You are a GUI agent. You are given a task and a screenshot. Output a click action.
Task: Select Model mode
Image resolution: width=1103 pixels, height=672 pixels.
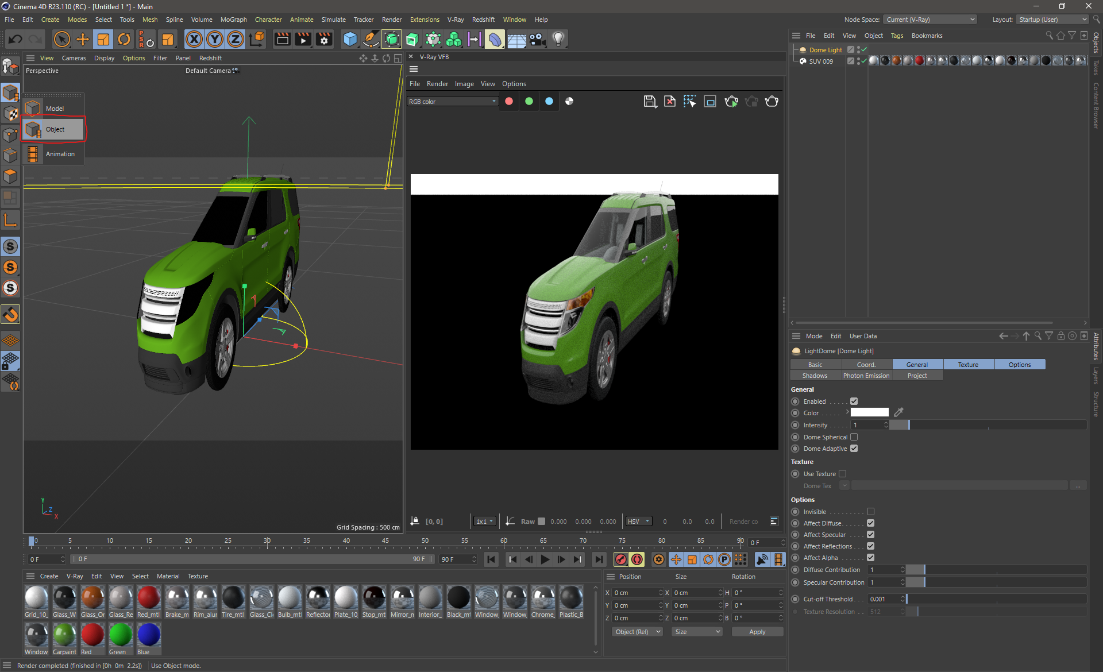pyautogui.click(x=53, y=108)
